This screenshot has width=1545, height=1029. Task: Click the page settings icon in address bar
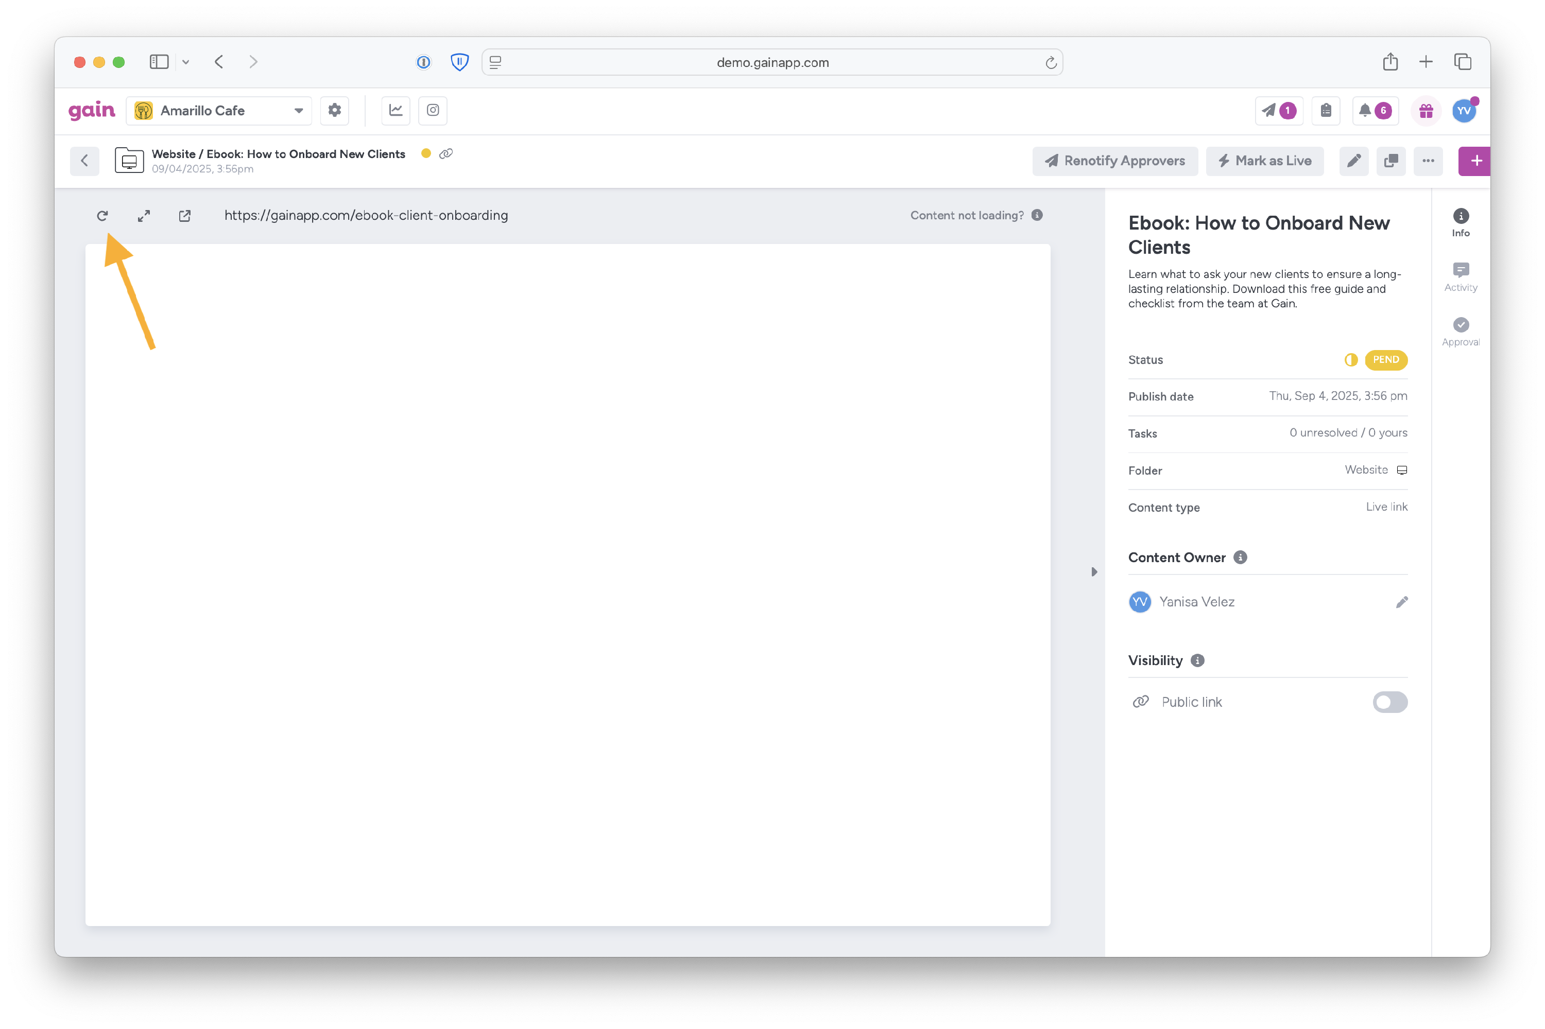(496, 62)
